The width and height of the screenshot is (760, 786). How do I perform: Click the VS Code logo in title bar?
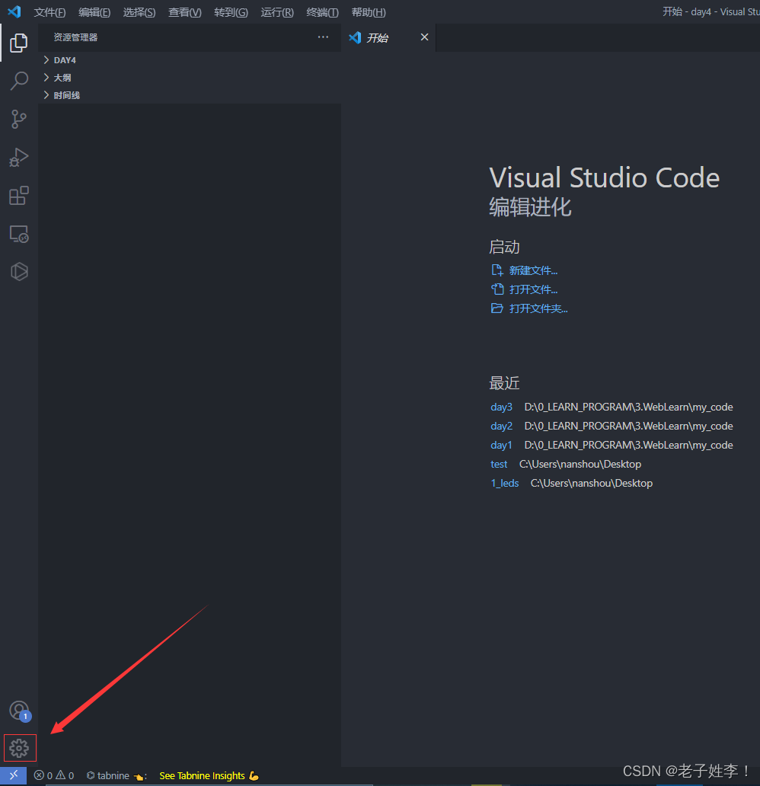(x=14, y=11)
